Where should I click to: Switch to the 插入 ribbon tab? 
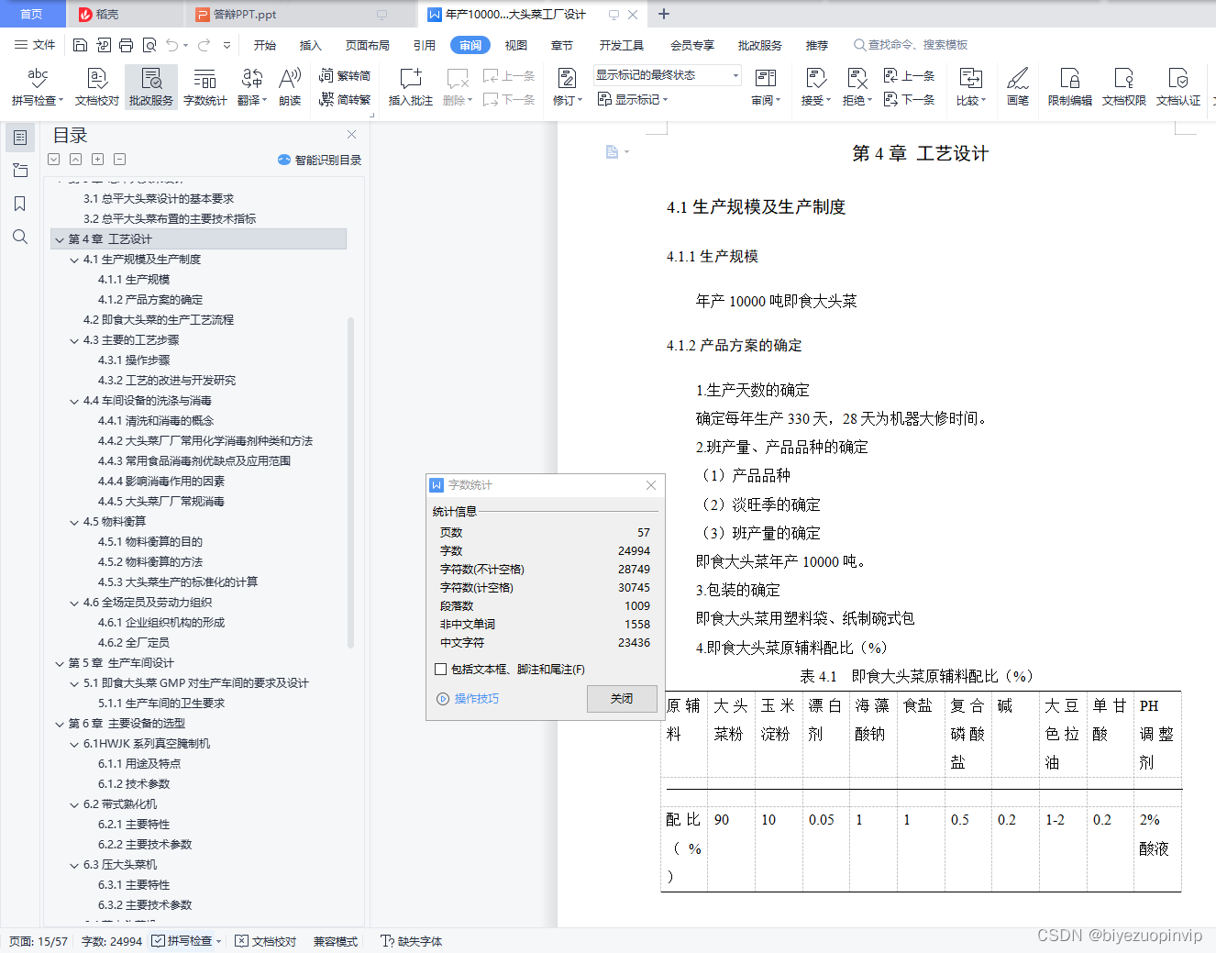pyautogui.click(x=311, y=45)
